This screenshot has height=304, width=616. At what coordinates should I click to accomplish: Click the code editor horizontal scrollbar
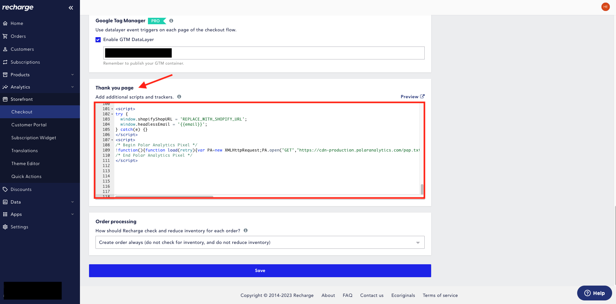[x=164, y=196]
